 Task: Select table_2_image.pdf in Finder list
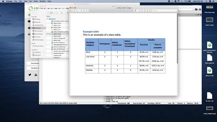click(x=59, y=38)
